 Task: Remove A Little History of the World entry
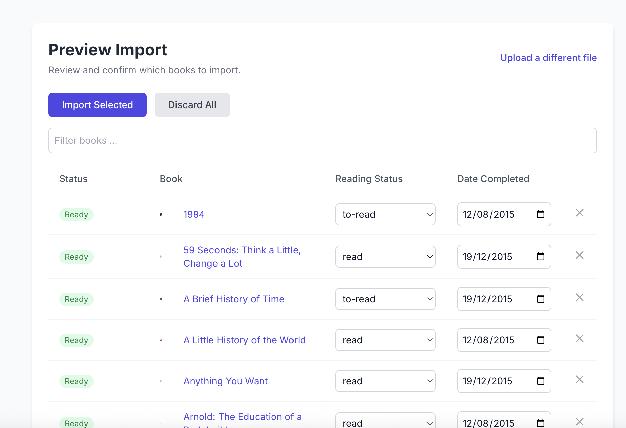tap(579, 339)
